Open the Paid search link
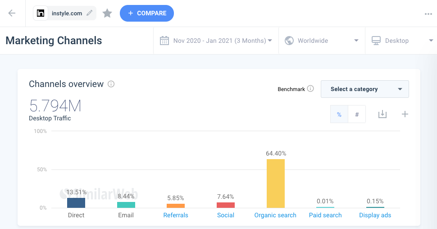The width and height of the screenshot is (437, 229). (x=325, y=215)
